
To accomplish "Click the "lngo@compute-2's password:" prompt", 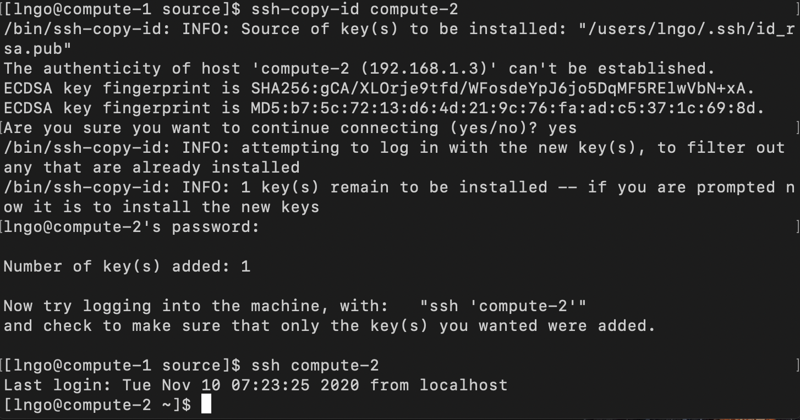I will click(x=131, y=227).
